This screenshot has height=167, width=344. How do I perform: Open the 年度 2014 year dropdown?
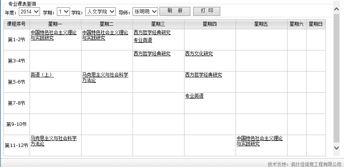[29, 12]
